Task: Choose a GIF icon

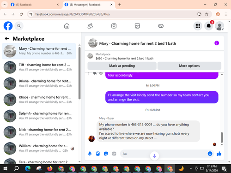Action: [114, 154]
